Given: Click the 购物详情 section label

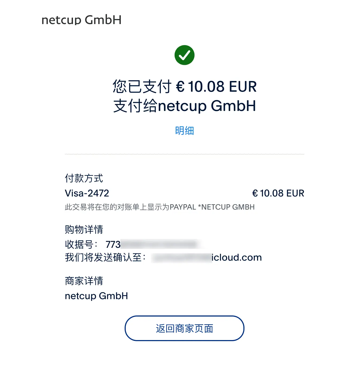Looking at the screenshot, I should tap(84, 229).
